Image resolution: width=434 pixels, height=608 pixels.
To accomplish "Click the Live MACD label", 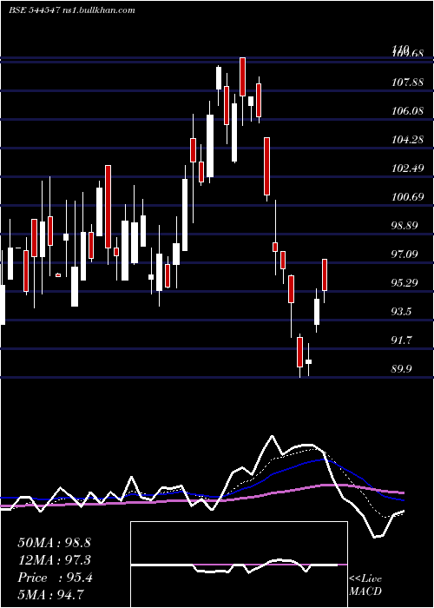I will [365, 585].
